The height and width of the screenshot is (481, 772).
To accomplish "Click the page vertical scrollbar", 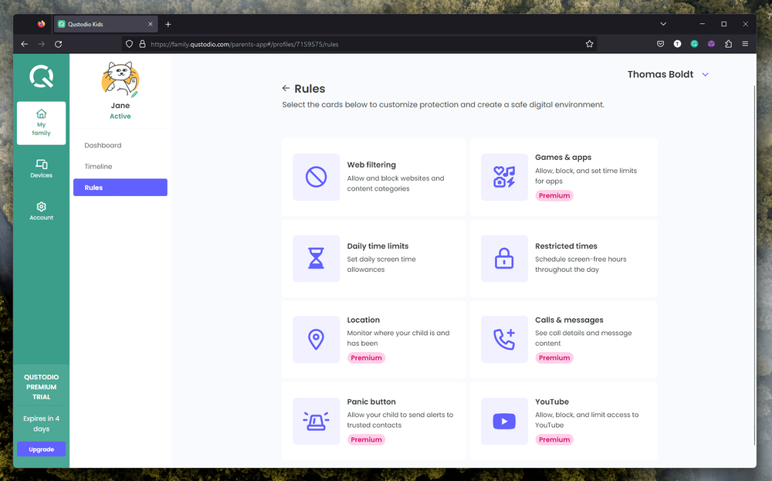I will pyautogui.click(x=754, y=266).
